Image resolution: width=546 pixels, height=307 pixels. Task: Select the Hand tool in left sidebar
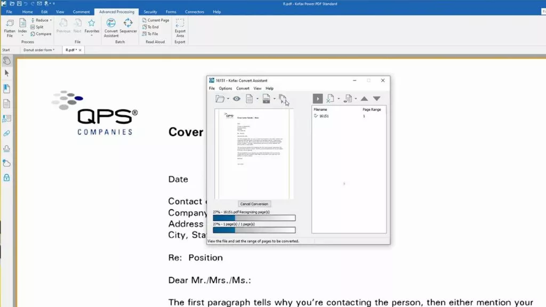tap(6, 61)
